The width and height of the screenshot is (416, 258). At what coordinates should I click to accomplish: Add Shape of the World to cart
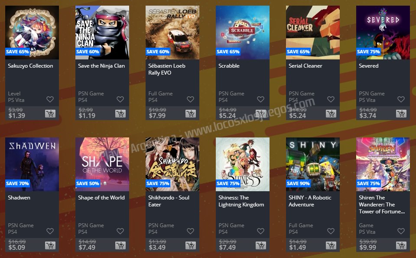pos(120,245)
